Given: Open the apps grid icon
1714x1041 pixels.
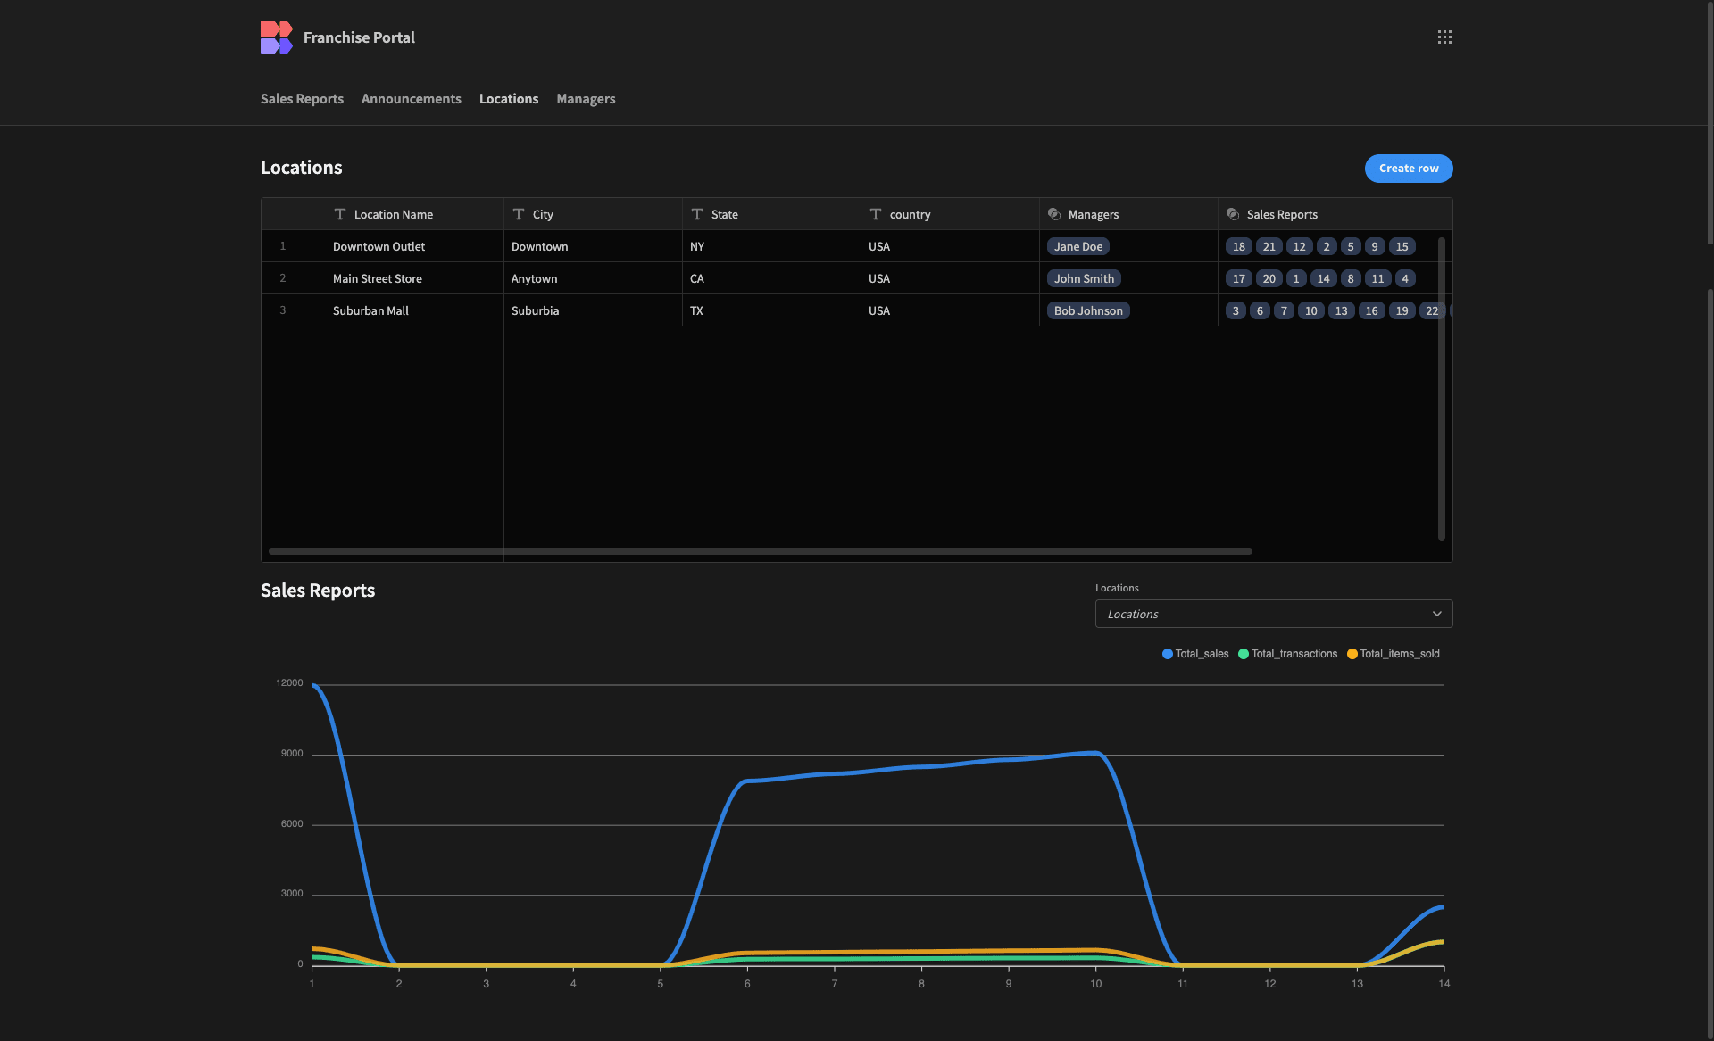Looking at the screenshot, I should tap(1444, 37).
